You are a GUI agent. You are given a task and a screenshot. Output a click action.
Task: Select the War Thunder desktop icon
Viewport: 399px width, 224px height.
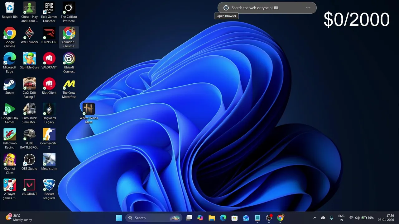(x=29, y=35)
